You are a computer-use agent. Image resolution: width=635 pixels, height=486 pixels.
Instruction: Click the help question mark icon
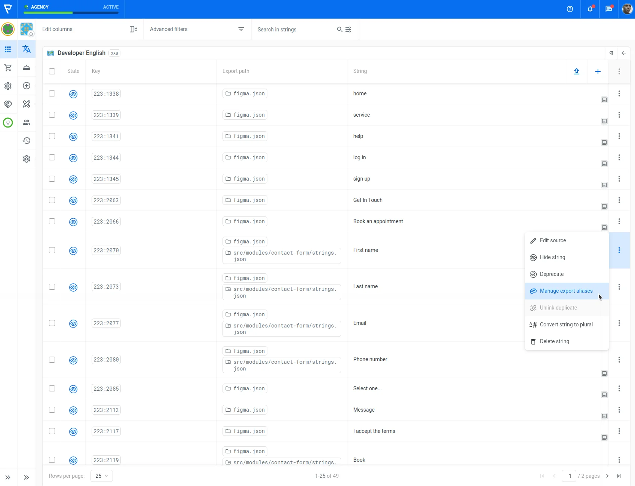pos(570,9)
